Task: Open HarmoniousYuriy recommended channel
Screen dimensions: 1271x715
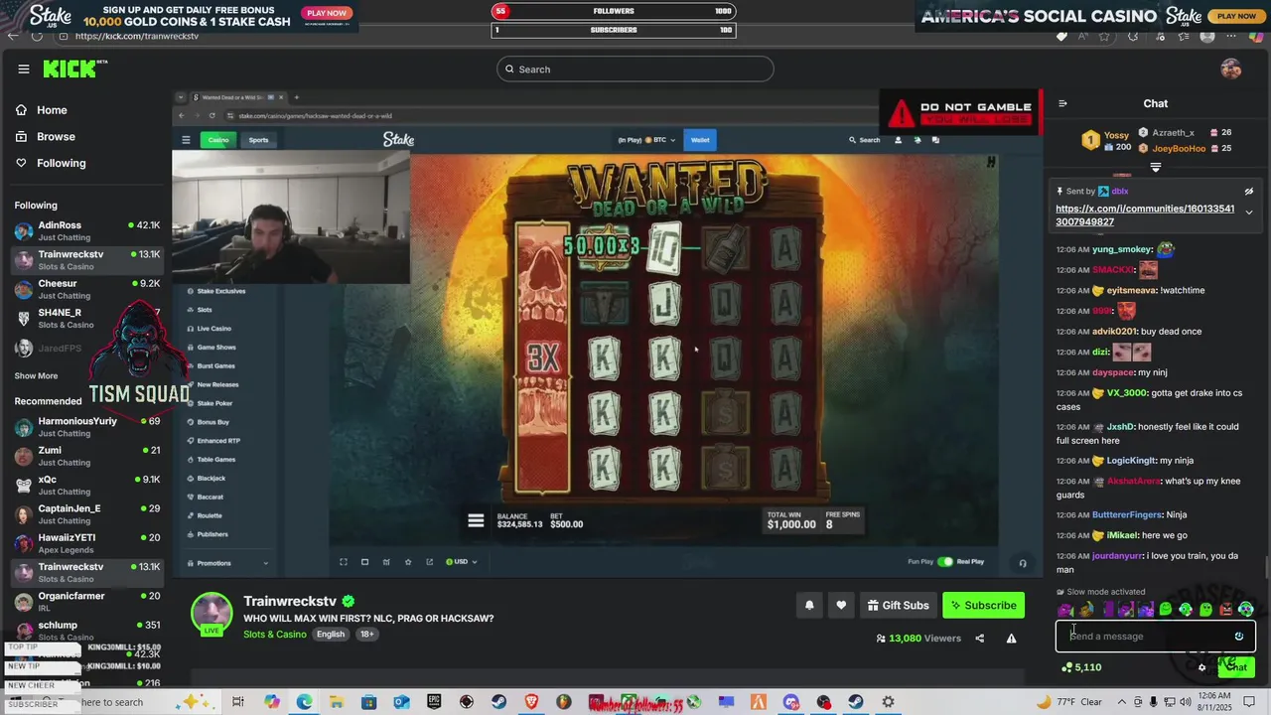Action: pyautogui.click(x=87, y=427)
